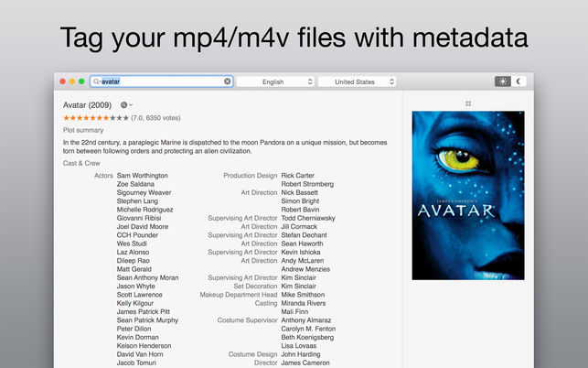588x368 pixels.
Task: Select actor Peter Dillon
Action: pyautogui.click(x=134, y=329)
